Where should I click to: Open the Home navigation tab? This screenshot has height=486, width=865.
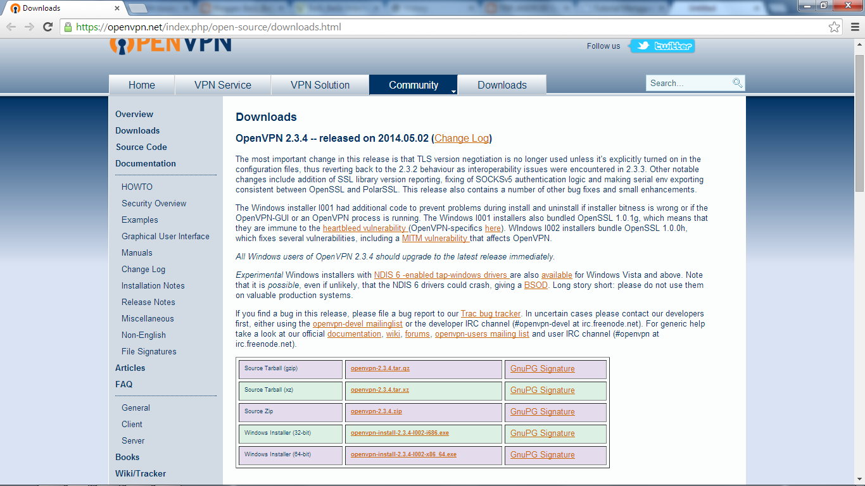(x=142, y=85)
